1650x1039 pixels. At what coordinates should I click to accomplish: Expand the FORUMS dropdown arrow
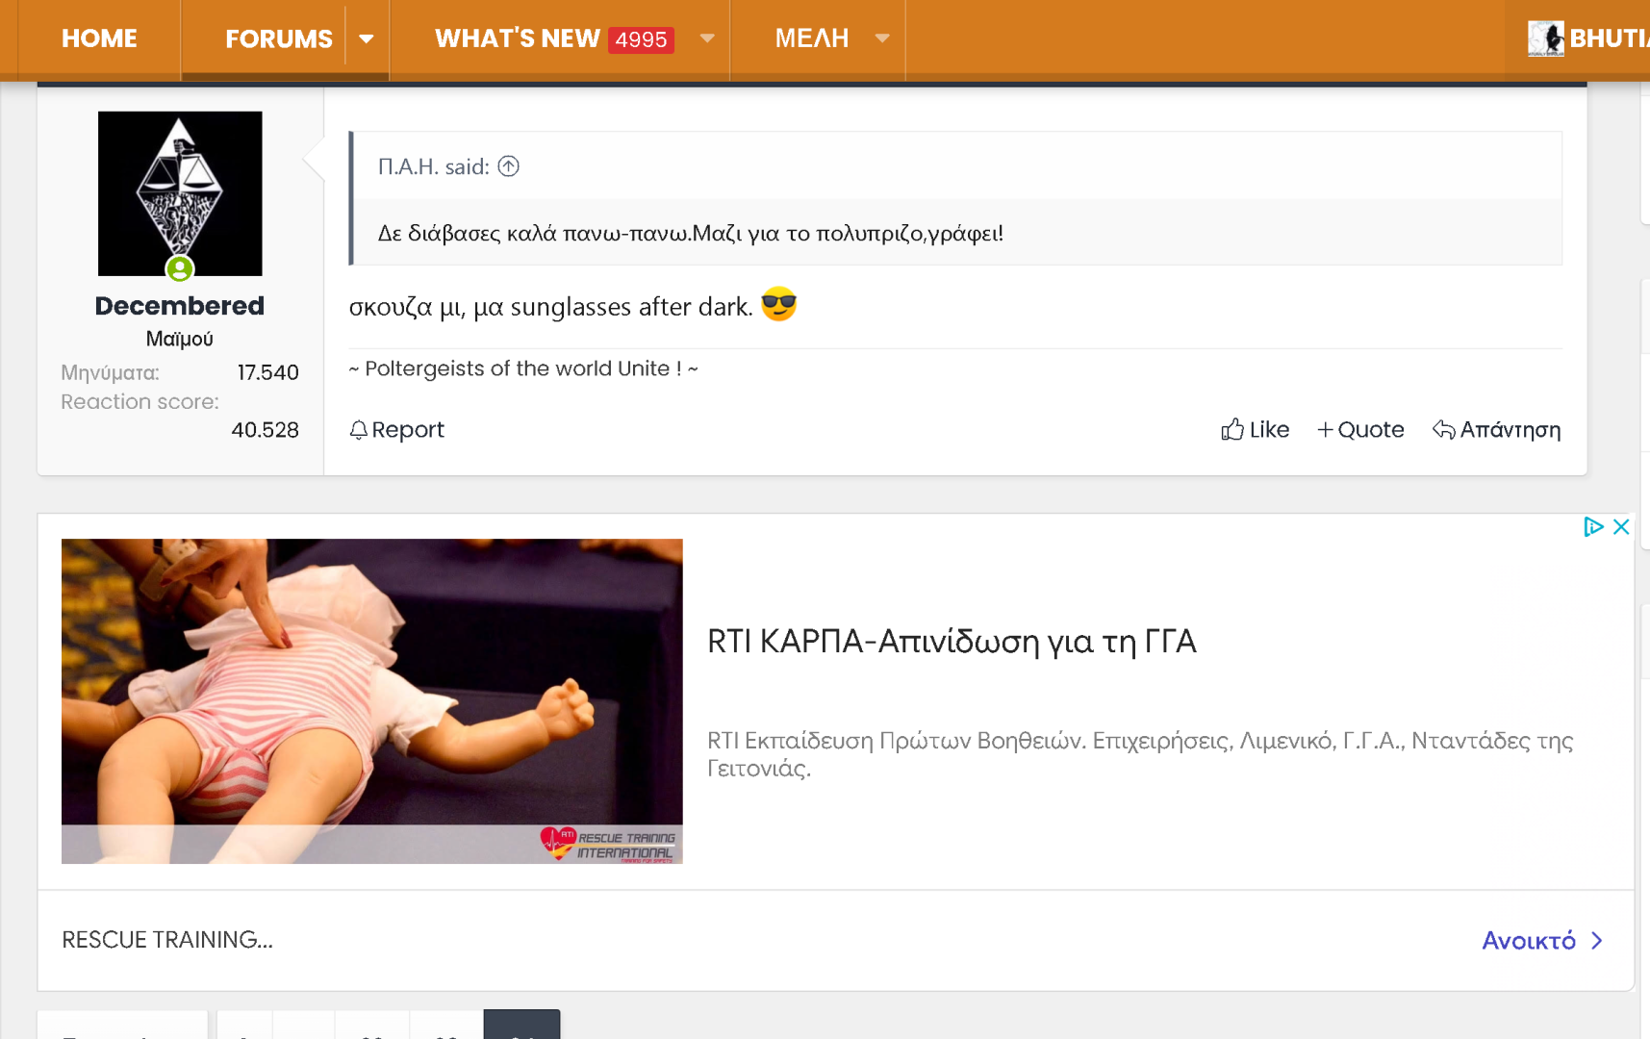coord(367,38)
